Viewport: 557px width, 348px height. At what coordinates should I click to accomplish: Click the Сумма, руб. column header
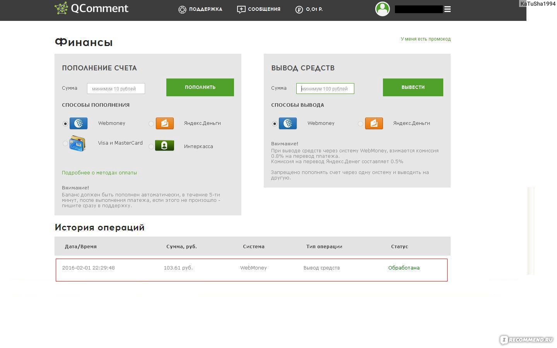tap(181, 247)
